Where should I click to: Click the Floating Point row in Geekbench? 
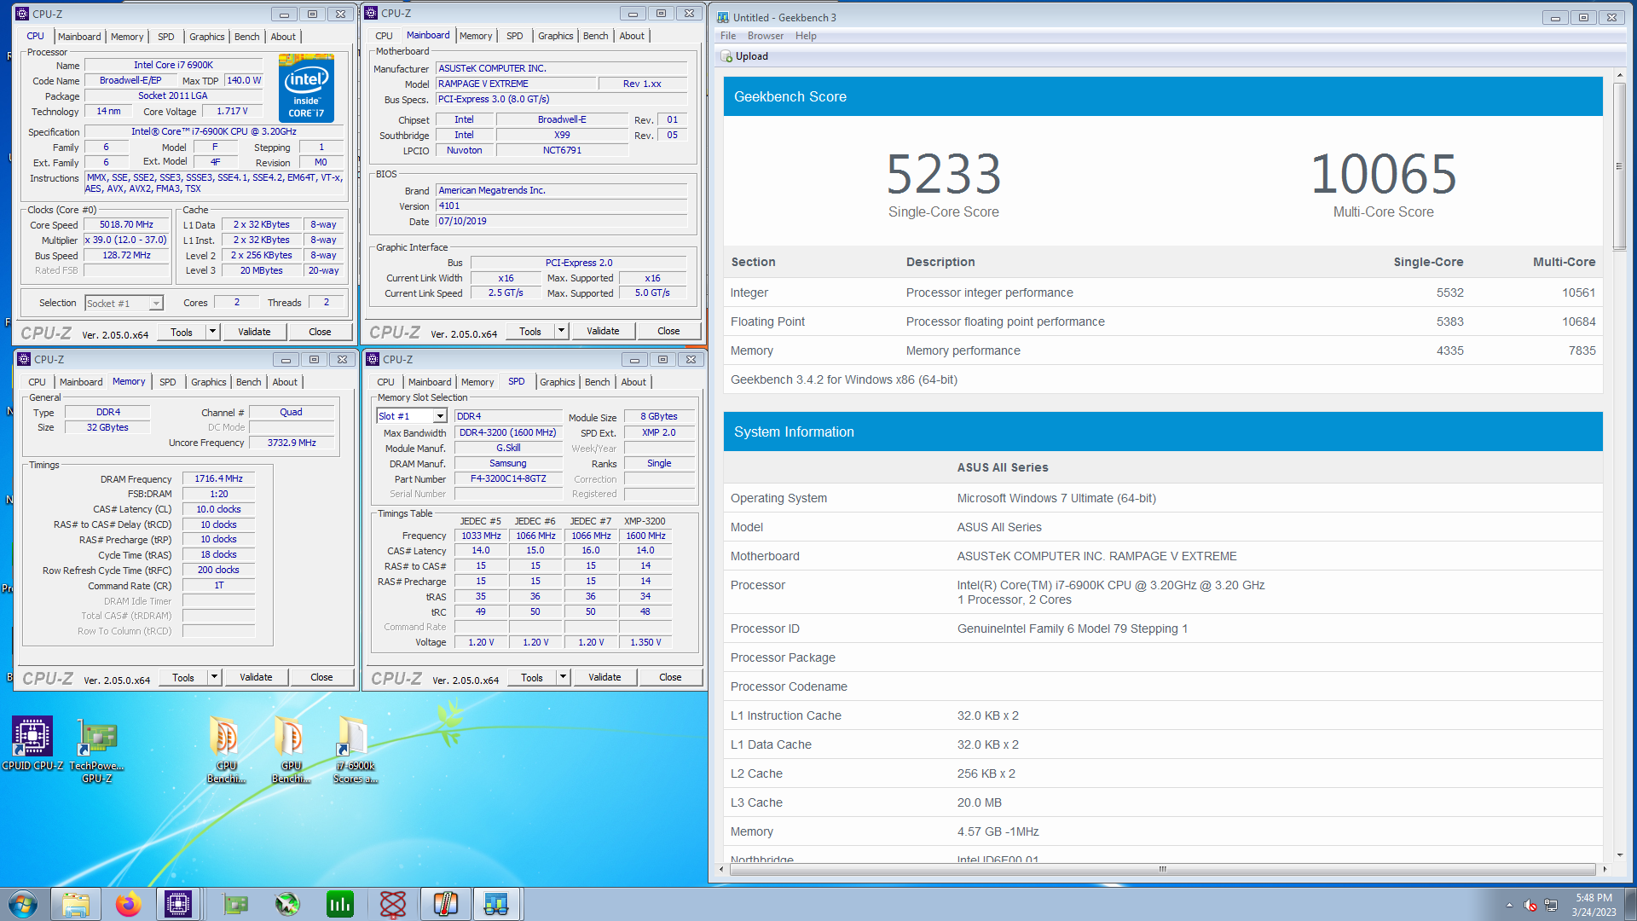click(x=1163, y=321)
